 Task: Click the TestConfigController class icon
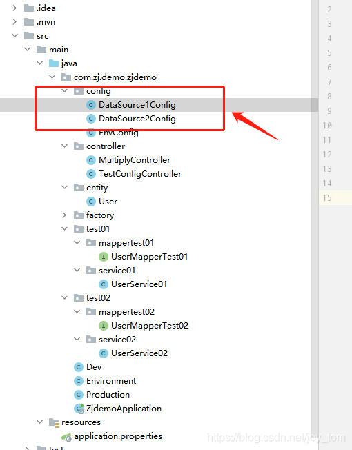pyautogui.click(x=91, y=174)
